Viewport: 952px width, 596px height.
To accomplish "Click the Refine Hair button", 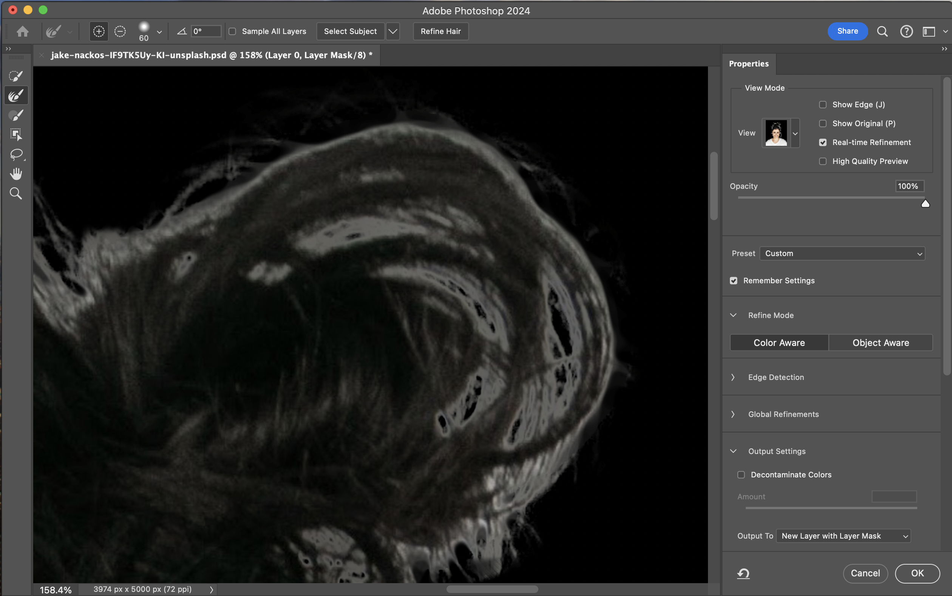I will click(440, 31).
